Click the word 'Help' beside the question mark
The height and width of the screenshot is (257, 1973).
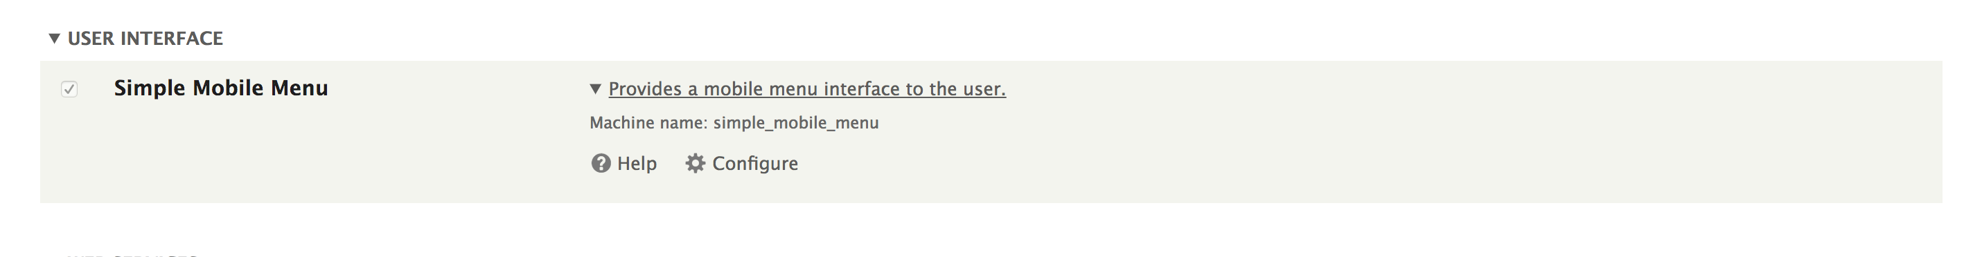637,164
